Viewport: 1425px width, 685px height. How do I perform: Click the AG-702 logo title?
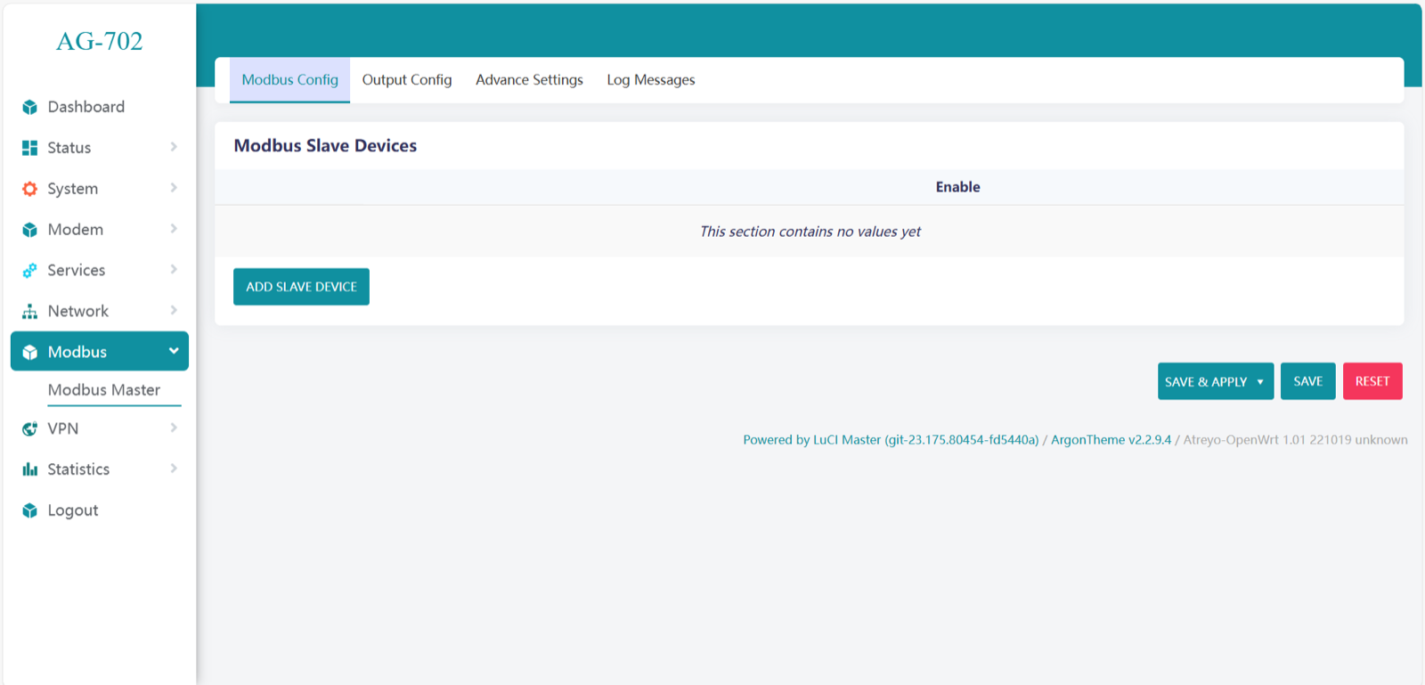100,41
